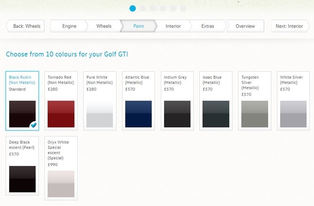The height and width of the screenshot is (206, 314).
Task: View the Overview step tab
Action: pyautogui.click(x=245, y=26)
